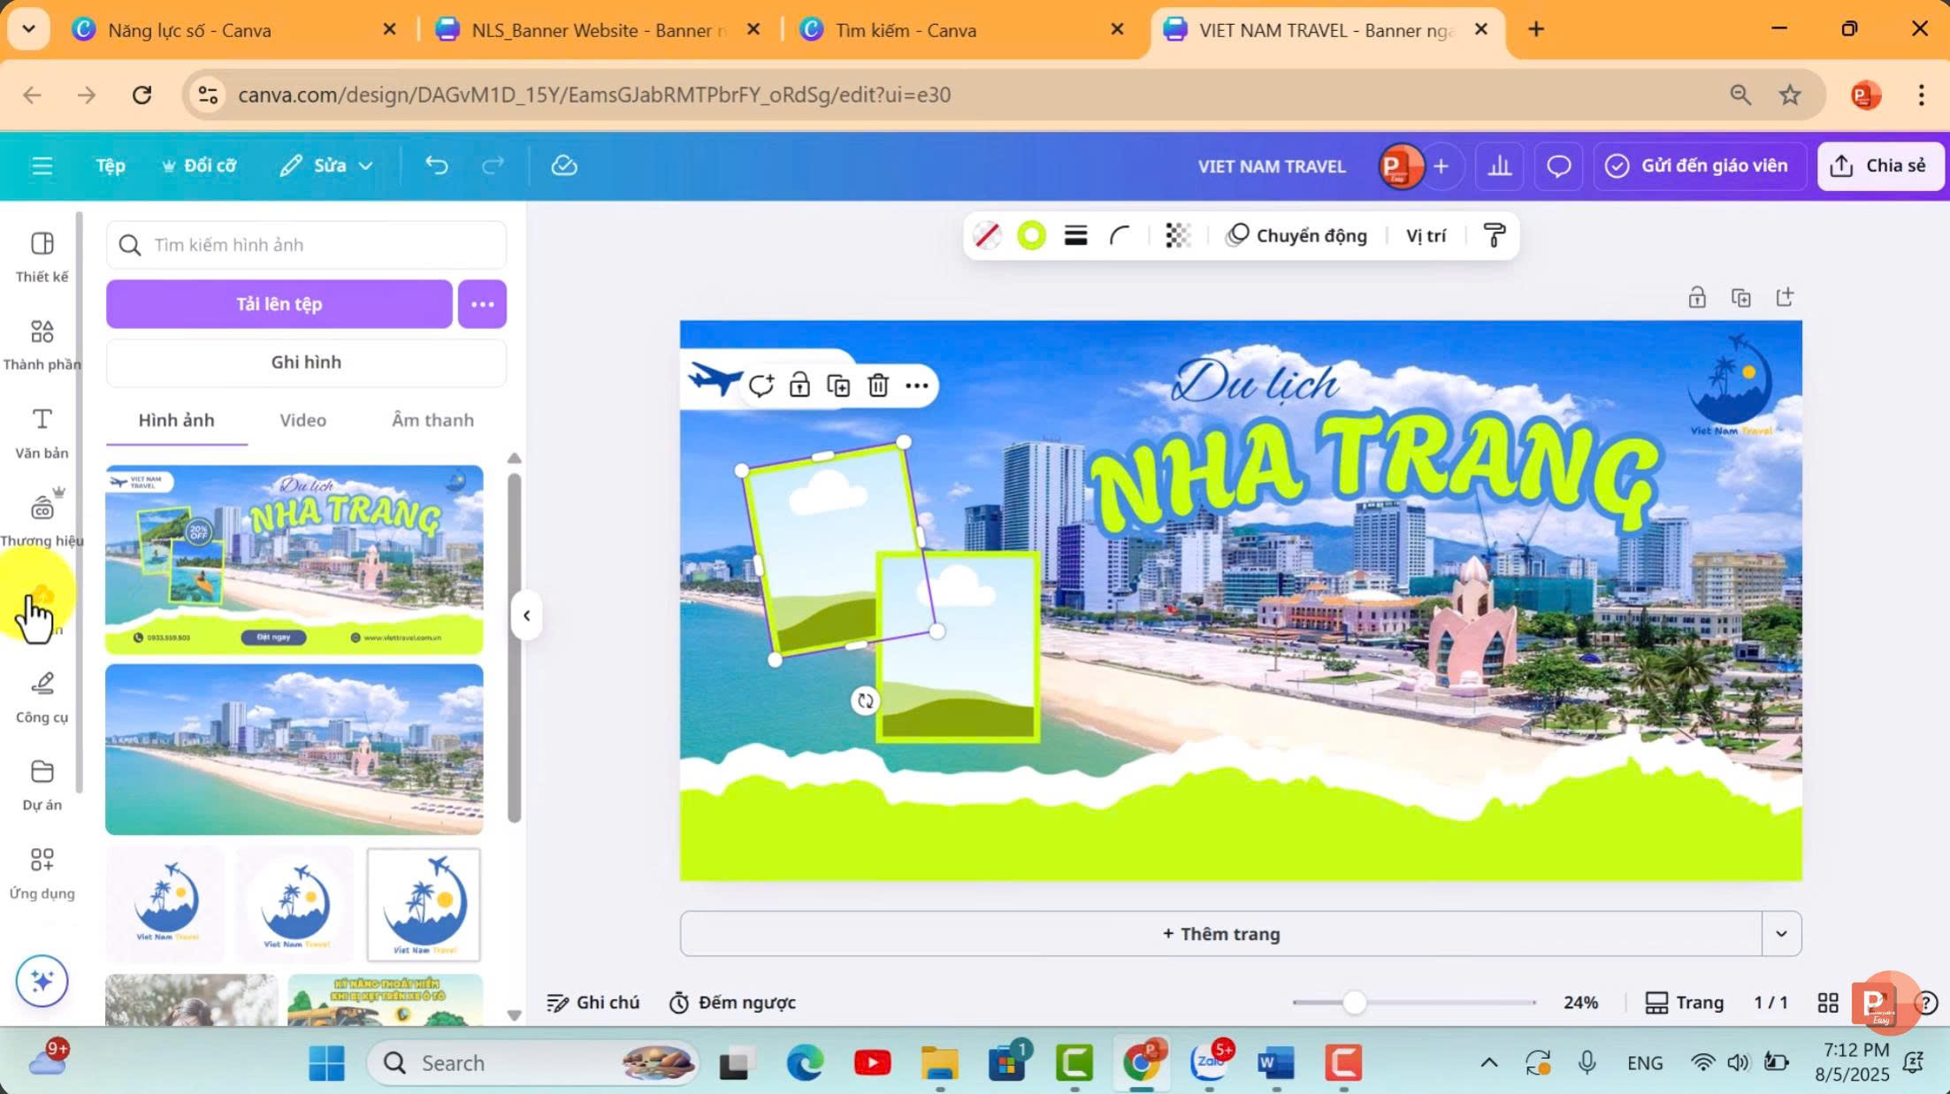This screenshot has height=1094, width=1950.
Task: Click the corner rounding icon
Action: tap(1120, 235)
